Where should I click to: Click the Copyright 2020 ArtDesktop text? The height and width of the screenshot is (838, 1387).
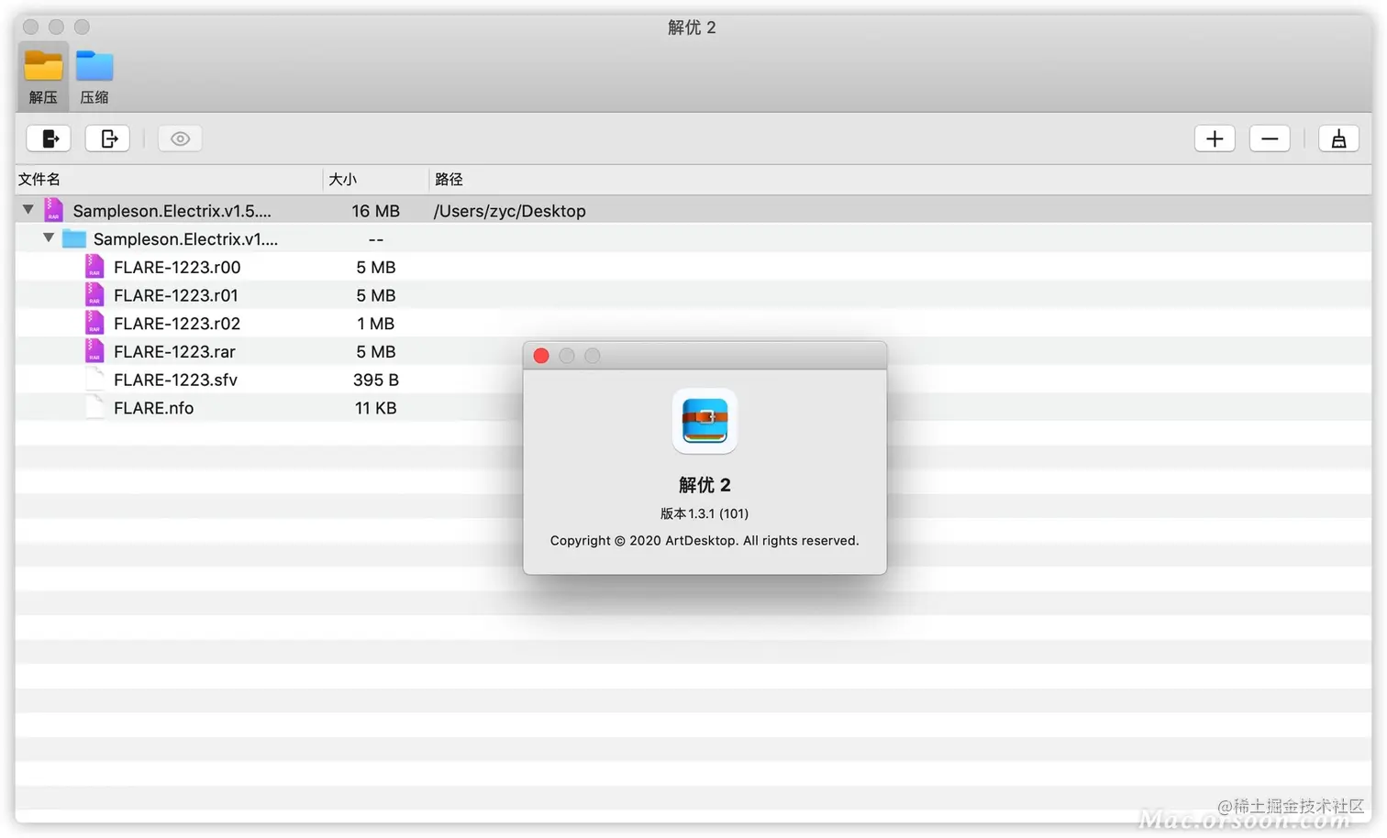pyautogui.click(x=705, y=541)
